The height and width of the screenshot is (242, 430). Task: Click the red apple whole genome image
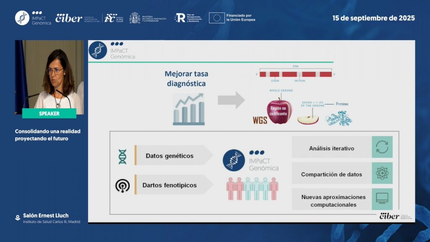pos(280,111)
